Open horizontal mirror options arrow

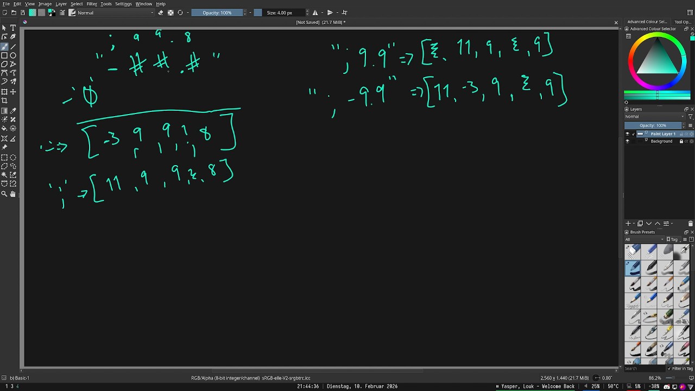[321, 12]
